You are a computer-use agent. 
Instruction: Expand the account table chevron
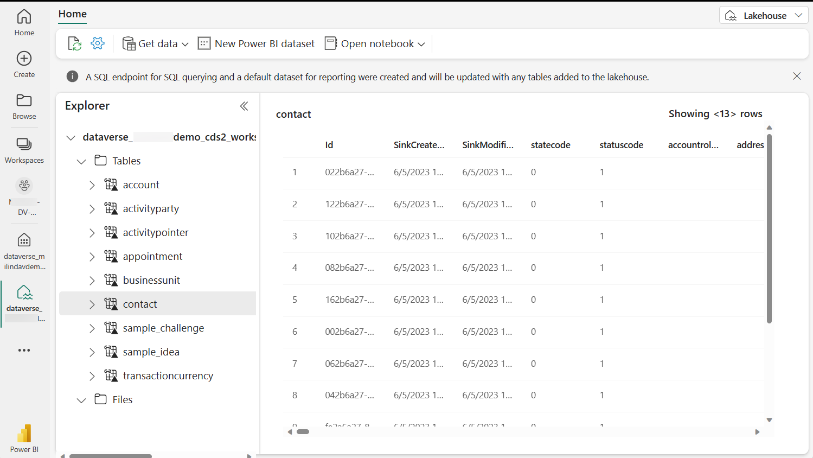[x=92, y=185]
